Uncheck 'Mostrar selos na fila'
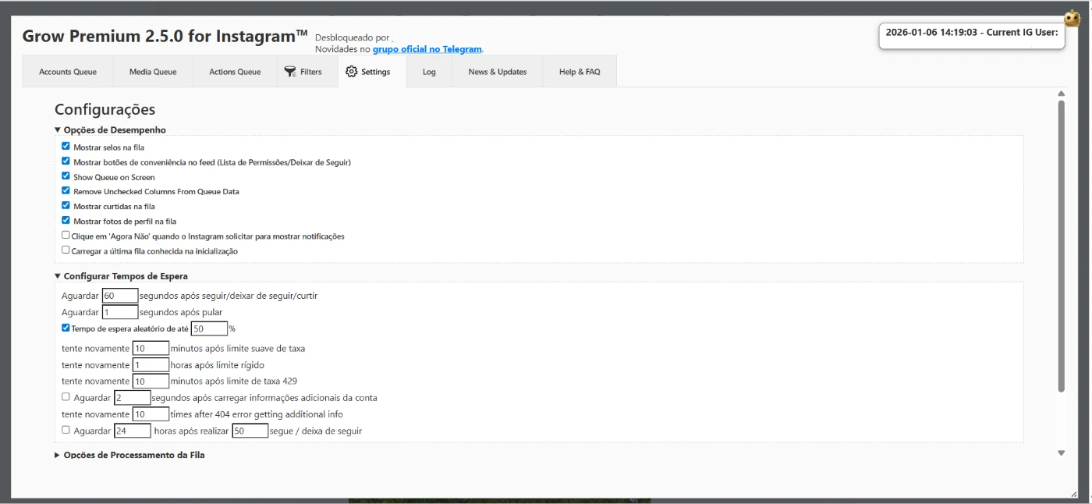Screen dimensions: 1092x504 point(66,146)
